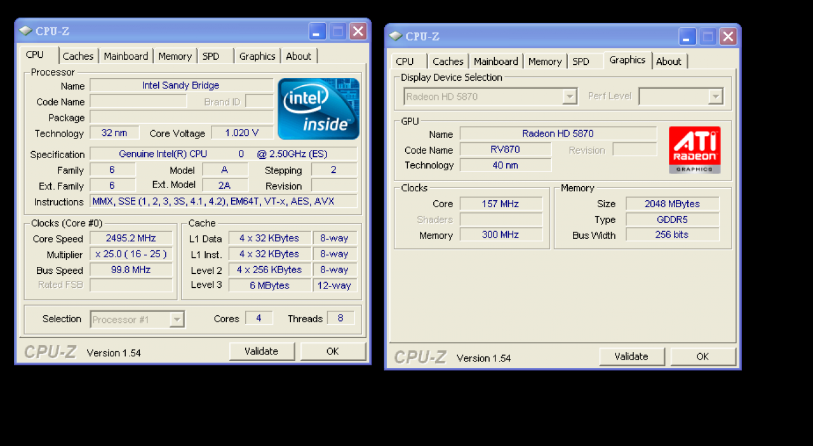Screen dimensions: 813x446
Task: Click the Bus Speed value 99.8 MHz
Action: coord(131,269)
